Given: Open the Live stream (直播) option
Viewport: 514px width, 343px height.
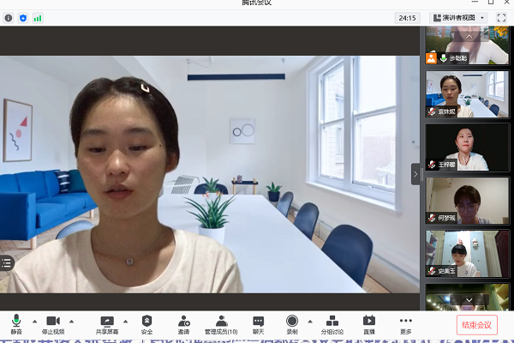Looking at the screenshot, I should point(369,323).
